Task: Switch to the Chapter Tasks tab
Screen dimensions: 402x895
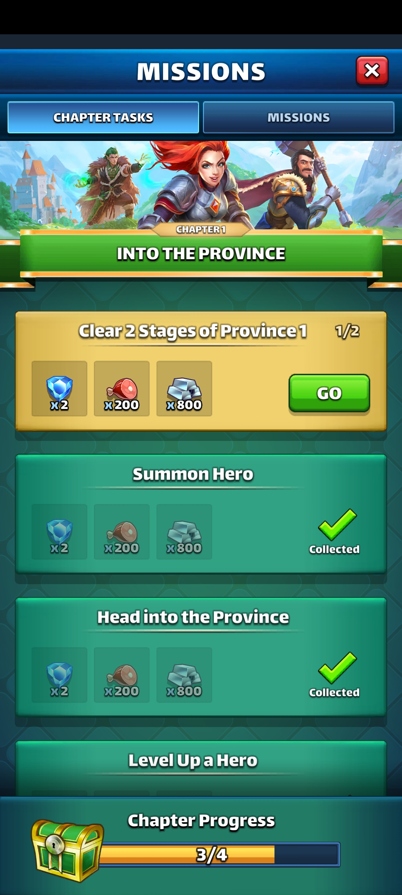Action: coord(103,117)
